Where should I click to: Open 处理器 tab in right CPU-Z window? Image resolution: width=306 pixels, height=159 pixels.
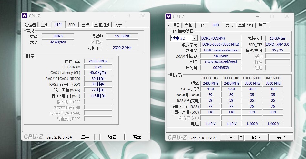pyautogui.click(x=174, y=25)
